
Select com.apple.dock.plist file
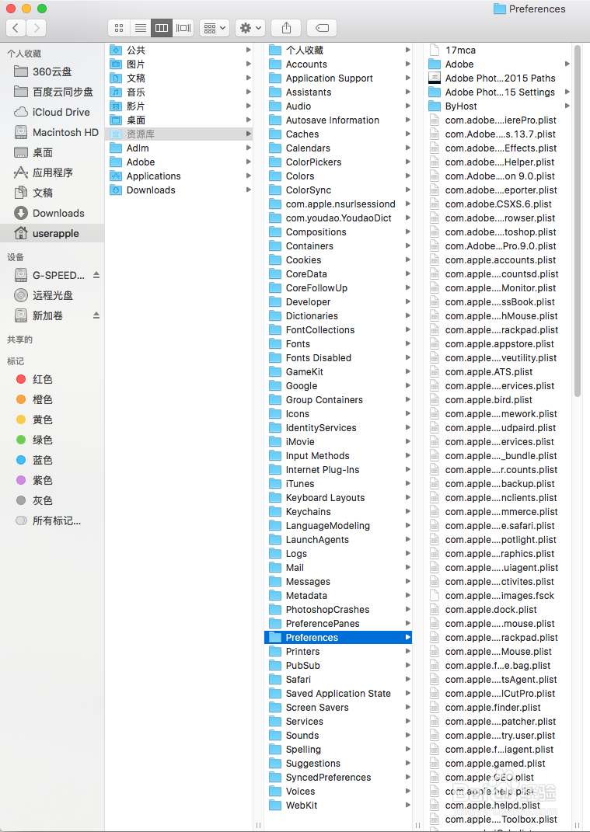(498, 609)
